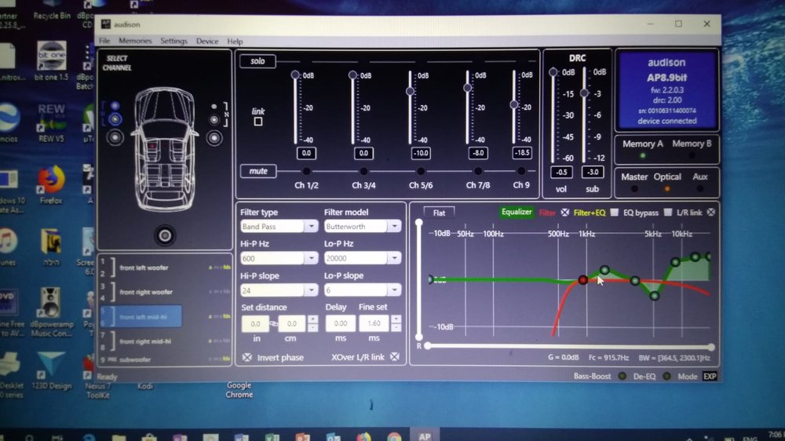Expand Hi-P Hz dropdown

(x=312, y=258)
